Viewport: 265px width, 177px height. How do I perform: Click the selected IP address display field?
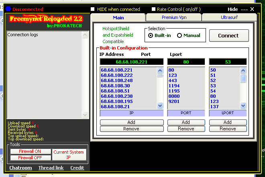tap(131, 62)
